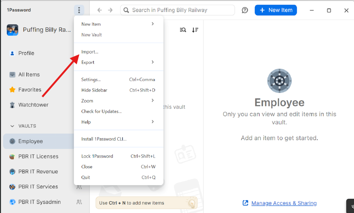Screen dimensions: 354x213
Task: Click the Favorites star icon
Action: point(12,90)
